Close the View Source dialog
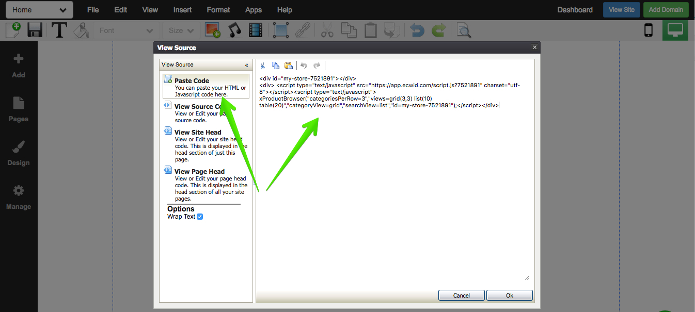The height and width of the screenshot is (312, 695). coord(534,47)
